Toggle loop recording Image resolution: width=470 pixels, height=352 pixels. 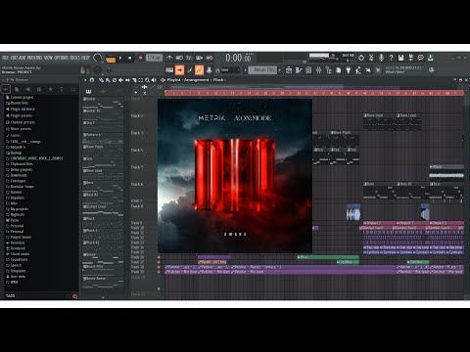tap(210, 58)
